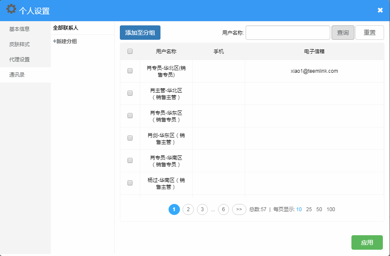Set page size to 25 per page

click(309, 209)
